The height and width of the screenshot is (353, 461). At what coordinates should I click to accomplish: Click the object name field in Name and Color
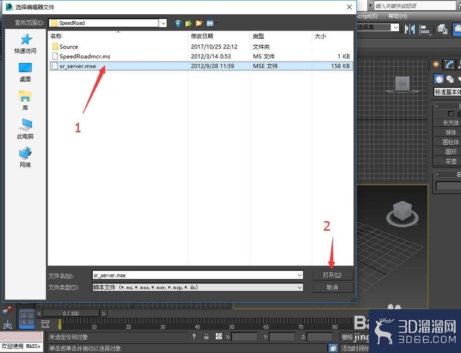point(449,186)
